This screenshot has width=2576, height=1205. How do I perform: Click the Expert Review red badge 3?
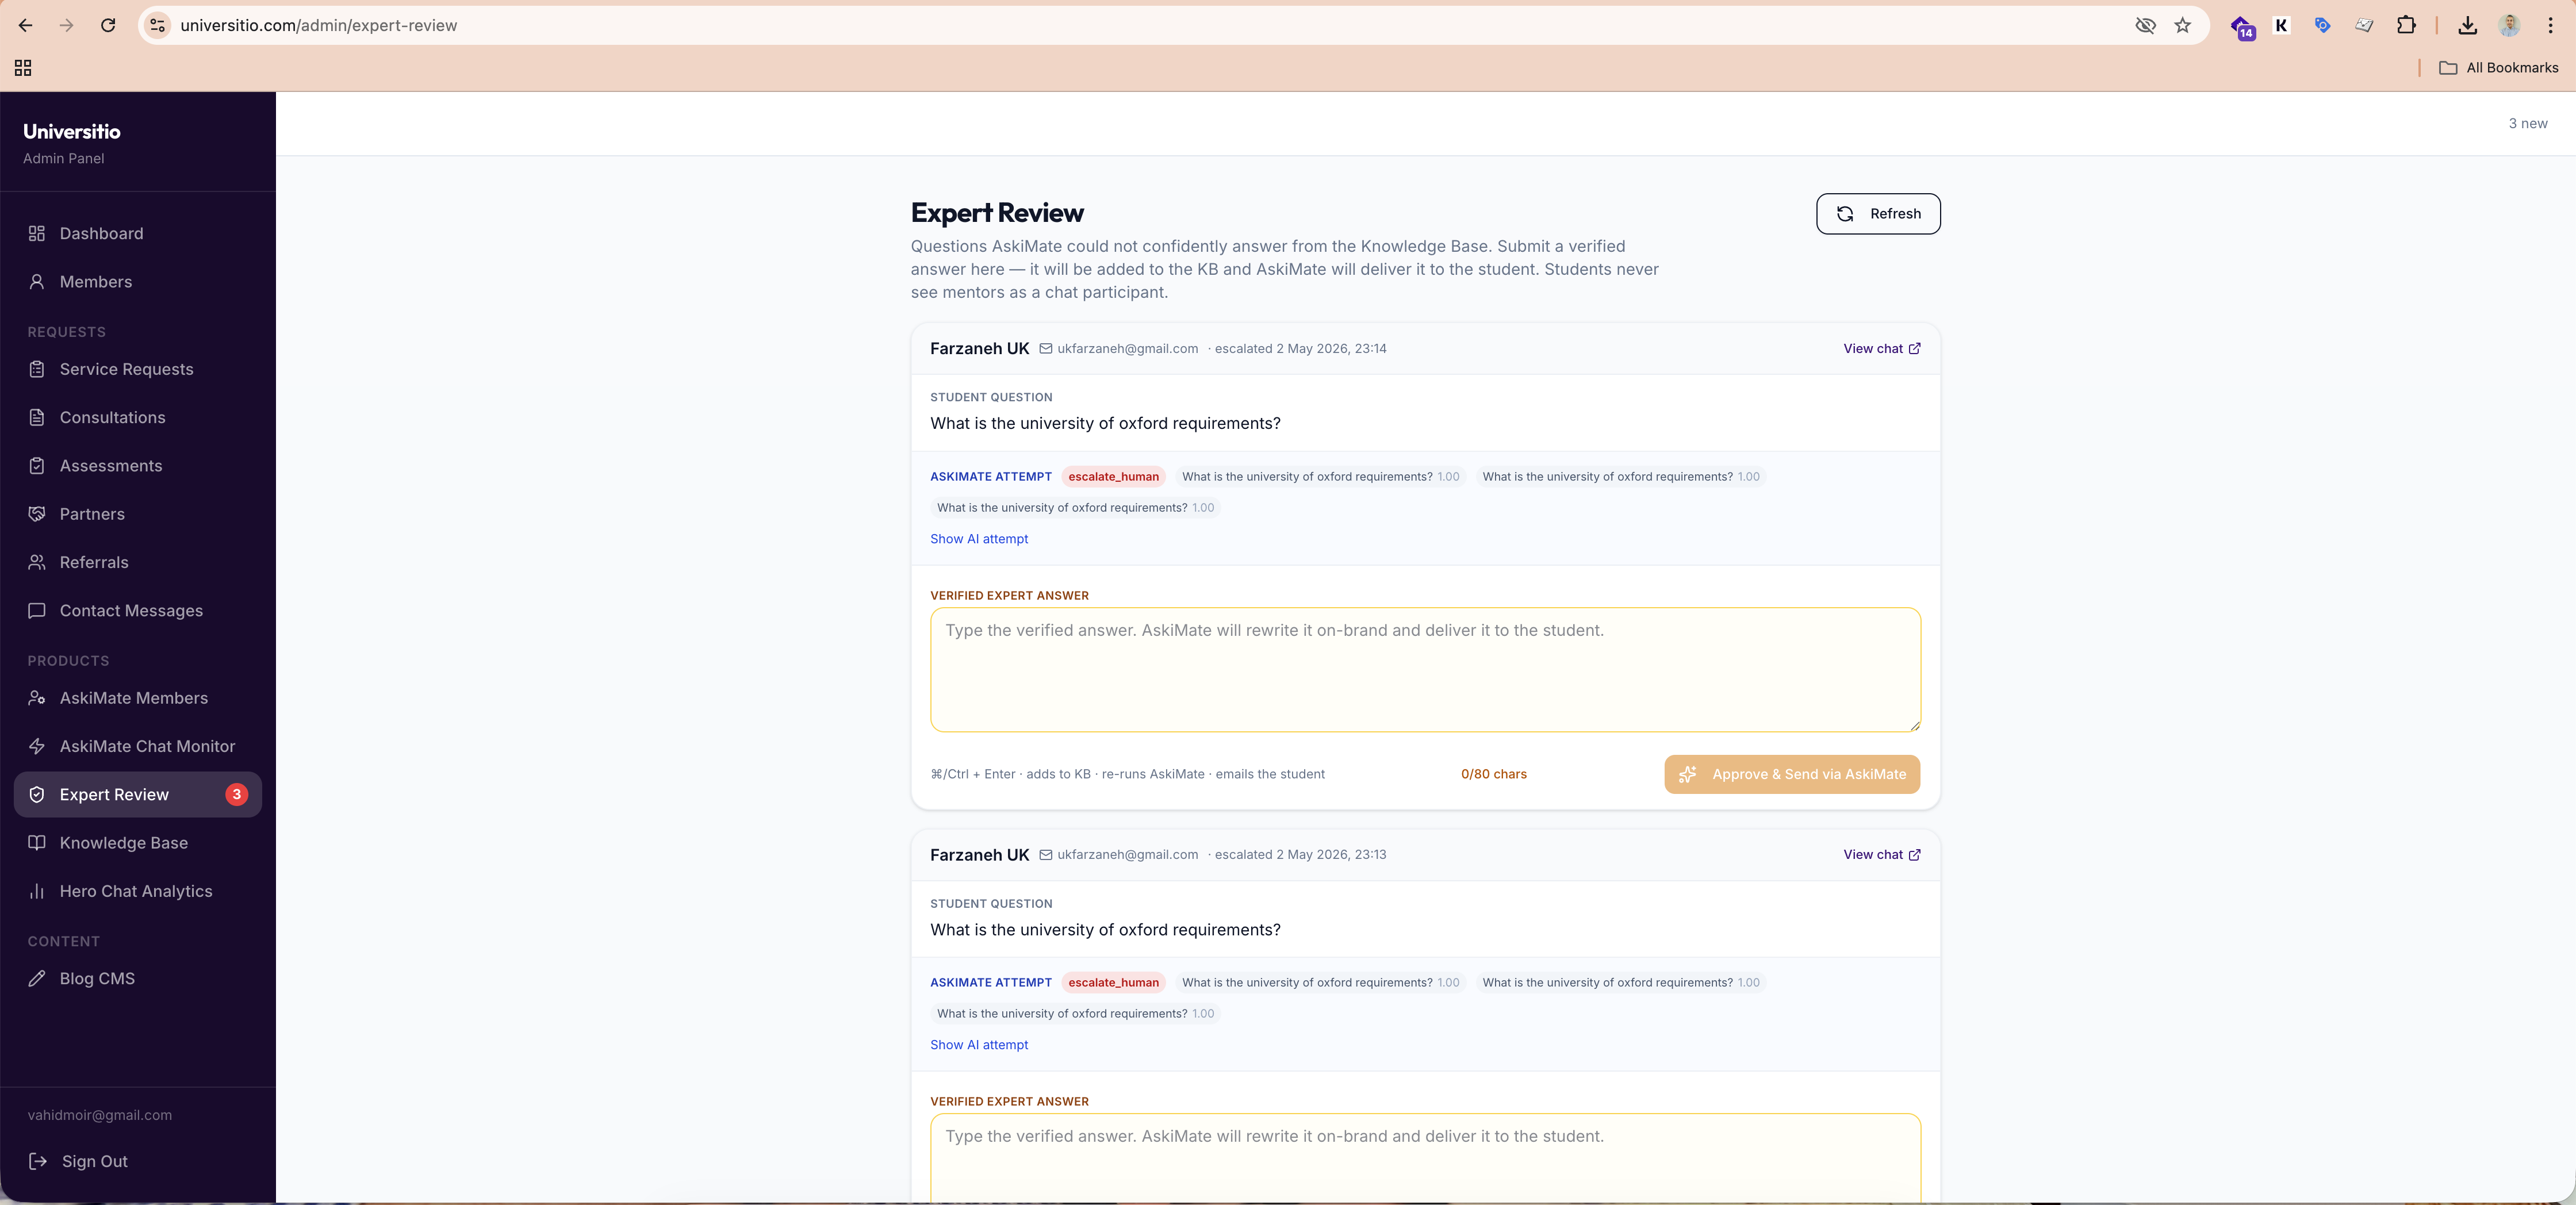tap(237, 794)
